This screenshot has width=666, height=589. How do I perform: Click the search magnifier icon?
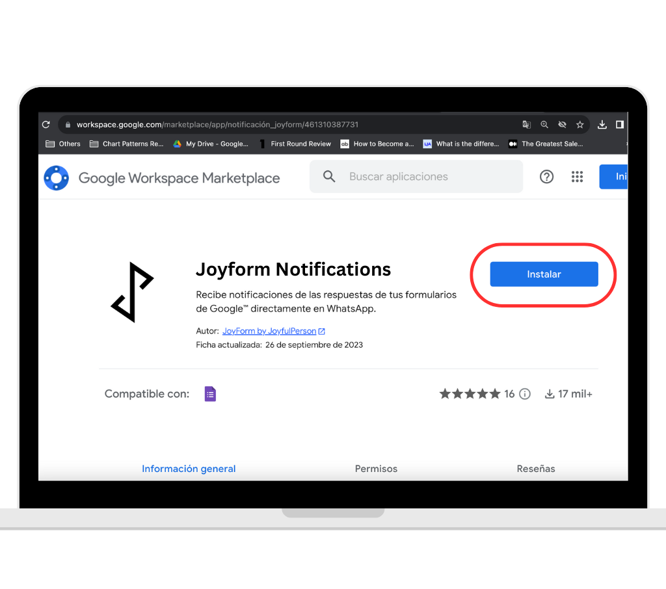click(x=329, y=176)
